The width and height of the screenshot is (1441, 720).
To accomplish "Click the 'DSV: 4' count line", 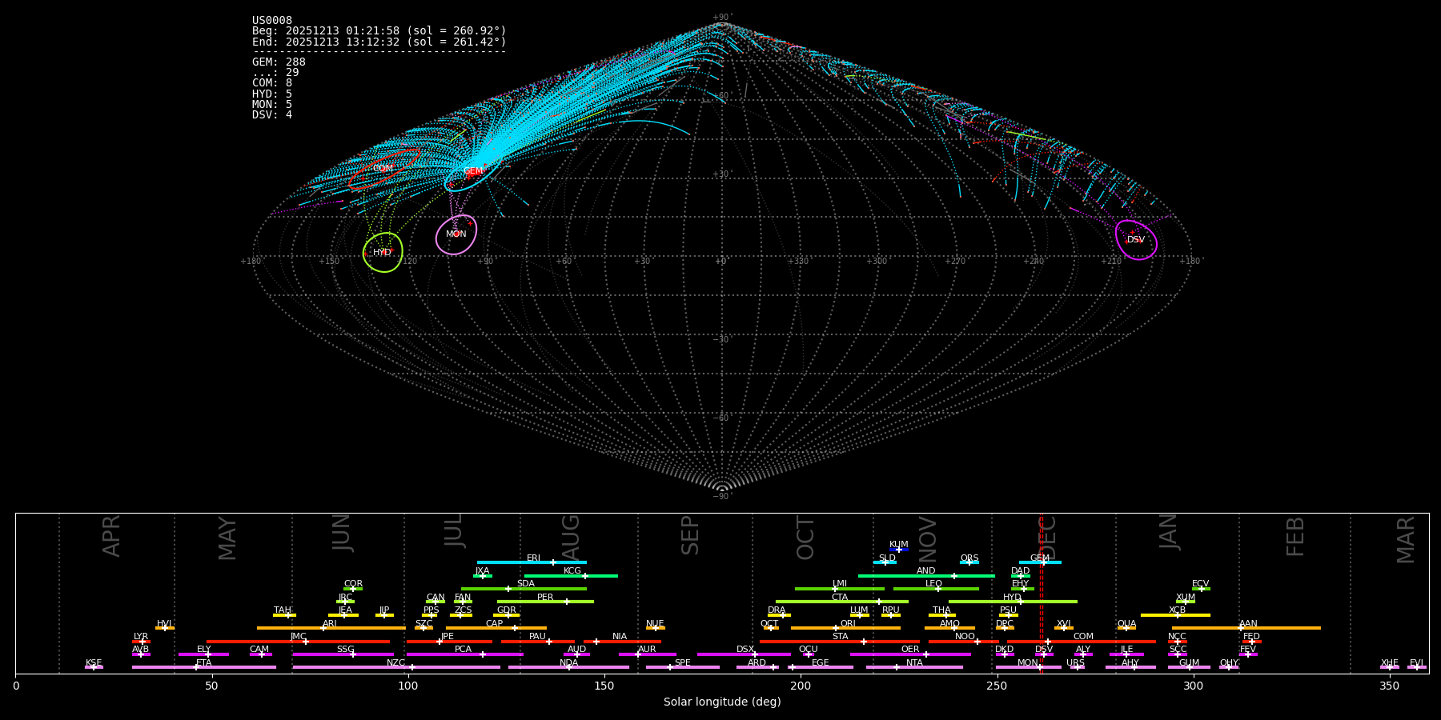I will [272, 114].
